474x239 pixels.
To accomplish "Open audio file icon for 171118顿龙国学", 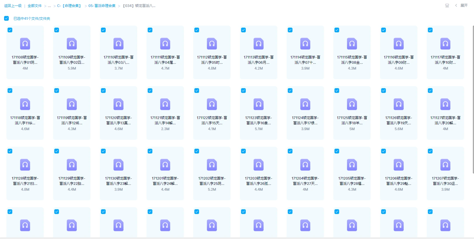I will [25, 104].
